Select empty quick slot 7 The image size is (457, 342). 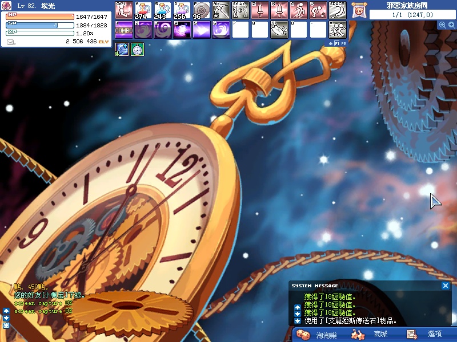coord(240,30)
